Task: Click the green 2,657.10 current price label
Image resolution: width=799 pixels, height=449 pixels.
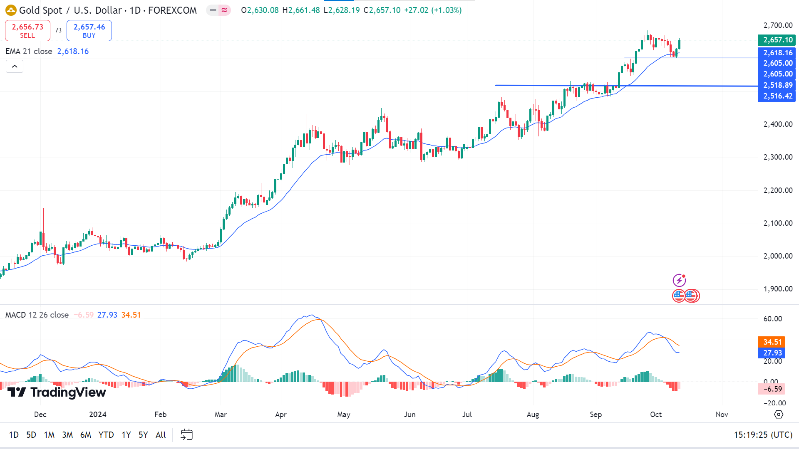Action: (x=777, y=40)
